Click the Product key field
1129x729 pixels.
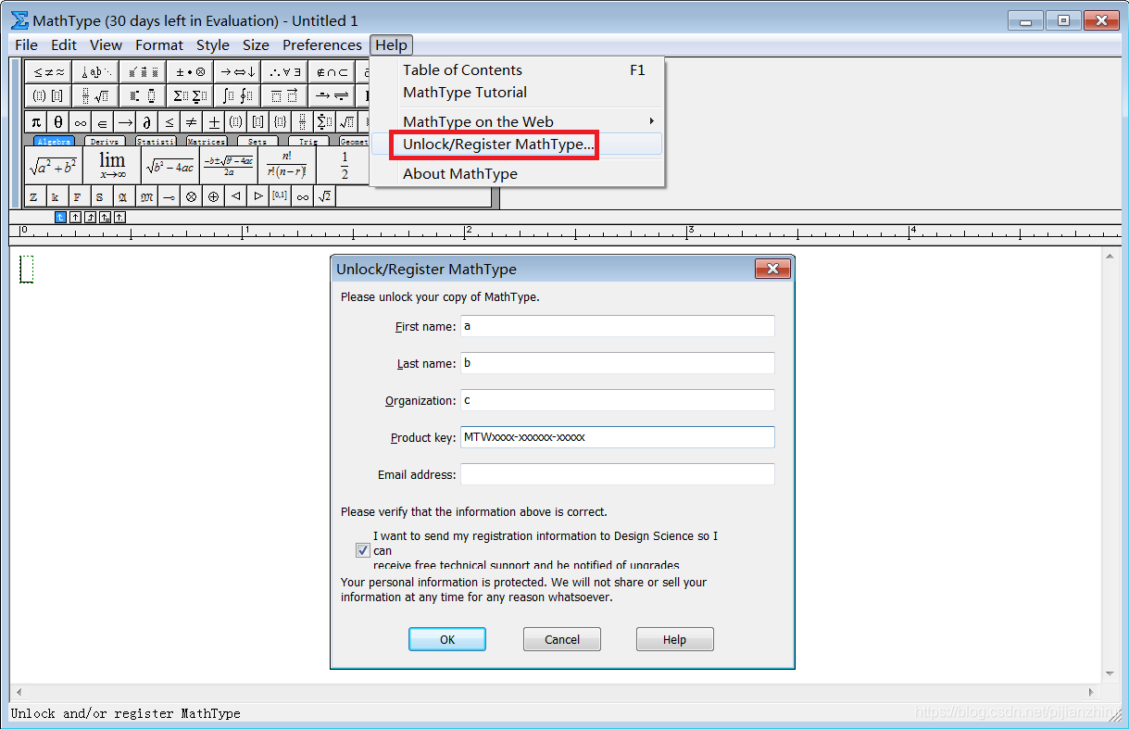(x=618, y=437)
